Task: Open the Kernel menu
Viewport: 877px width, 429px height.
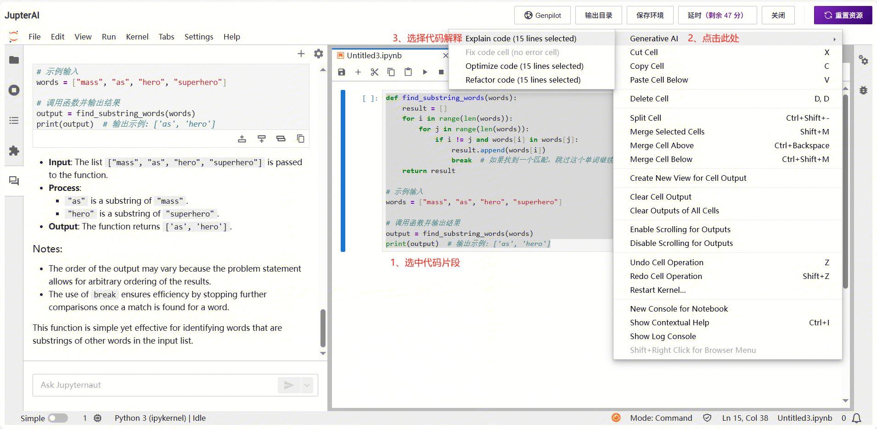Action: [x=137, y=37]
